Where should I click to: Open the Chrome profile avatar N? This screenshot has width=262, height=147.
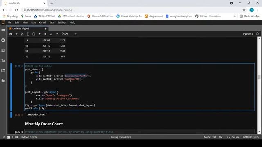pyautogui.click(x=251, y=10)
